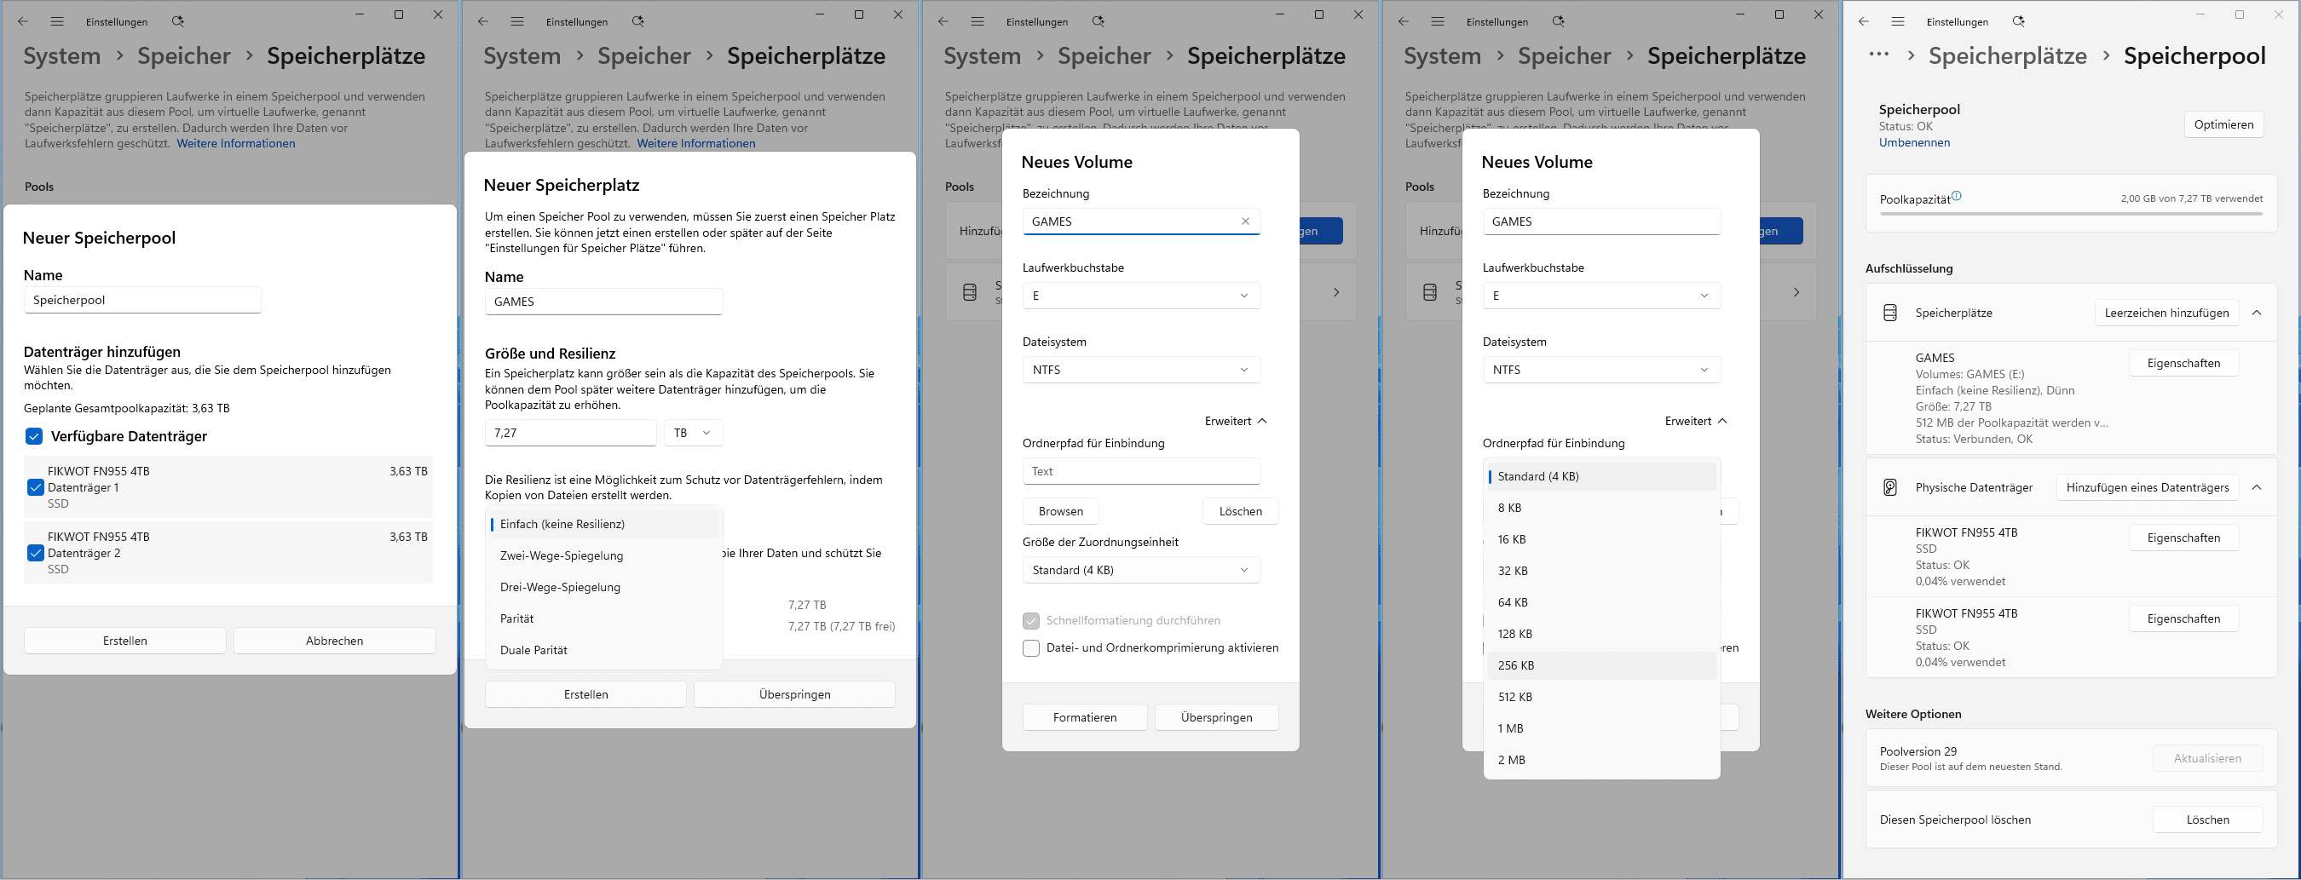Image resolution: width=2301 pixels, height=880 pixels.
Task: Click the Speicherplätze storage icon under Aufschlüsselung
Action: (1890, 313)
